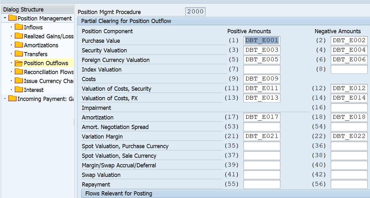Expand the Incoming Payment tree node
The height and width of the screenshot is (198, 370).
[x=5, y=99]
